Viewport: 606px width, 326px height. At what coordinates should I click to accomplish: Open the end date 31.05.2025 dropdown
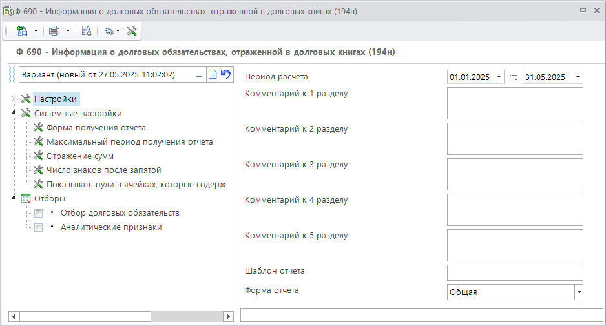577,77
